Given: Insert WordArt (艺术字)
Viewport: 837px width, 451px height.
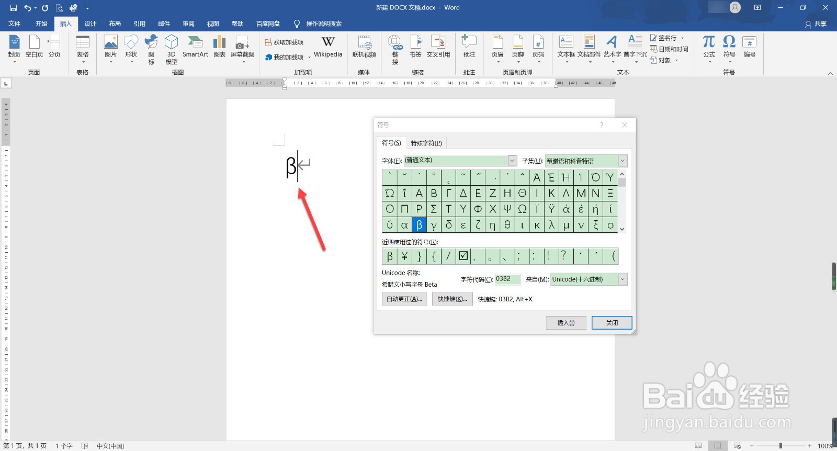Looking at the screenshot, I should click(x=612, y=49).
